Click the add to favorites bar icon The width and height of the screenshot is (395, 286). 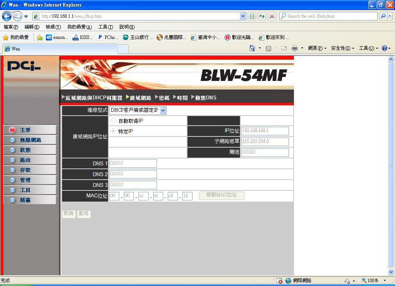tap(40, 37)
